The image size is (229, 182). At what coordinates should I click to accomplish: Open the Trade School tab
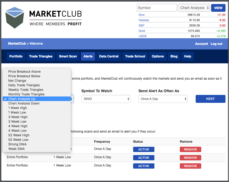tap(135, 56)
